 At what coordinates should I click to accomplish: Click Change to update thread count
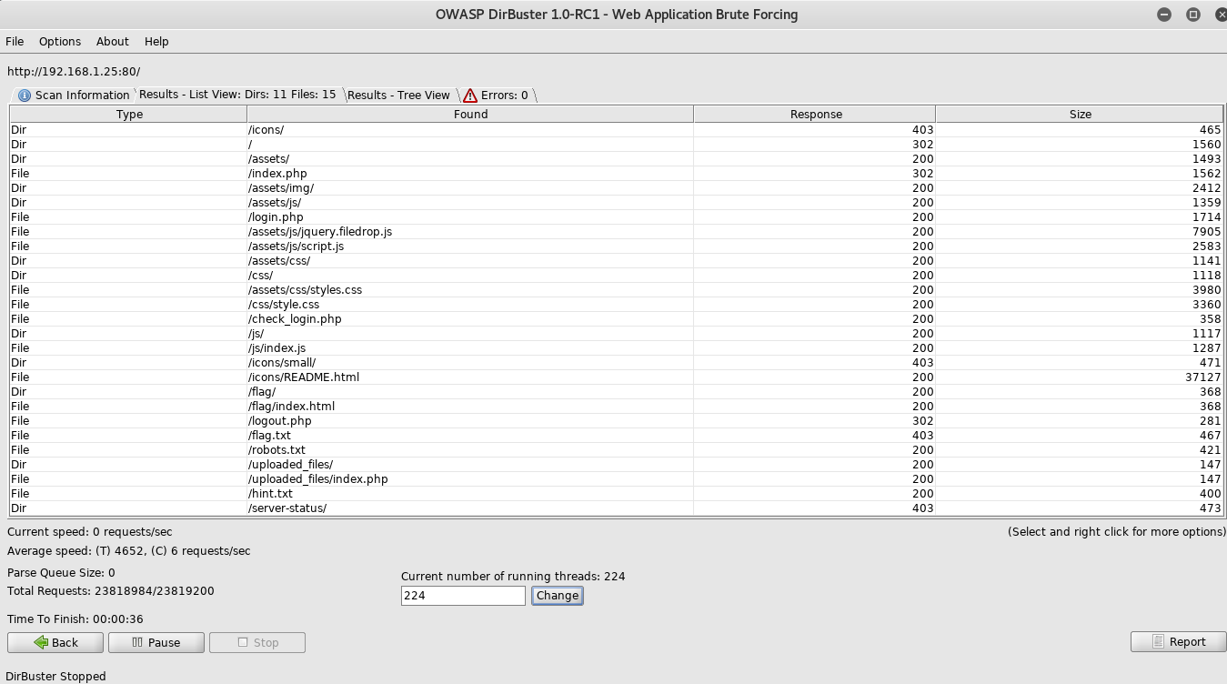558,596
